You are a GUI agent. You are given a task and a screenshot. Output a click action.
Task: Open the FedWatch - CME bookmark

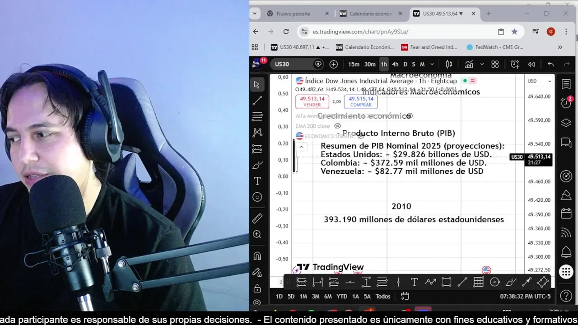tap(495, 47)
